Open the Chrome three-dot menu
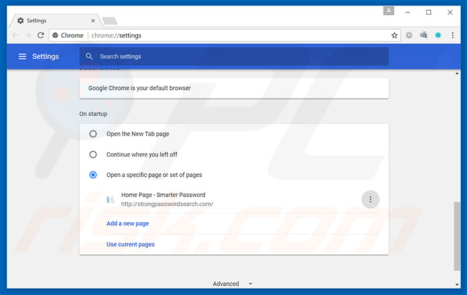 (452, 35)
